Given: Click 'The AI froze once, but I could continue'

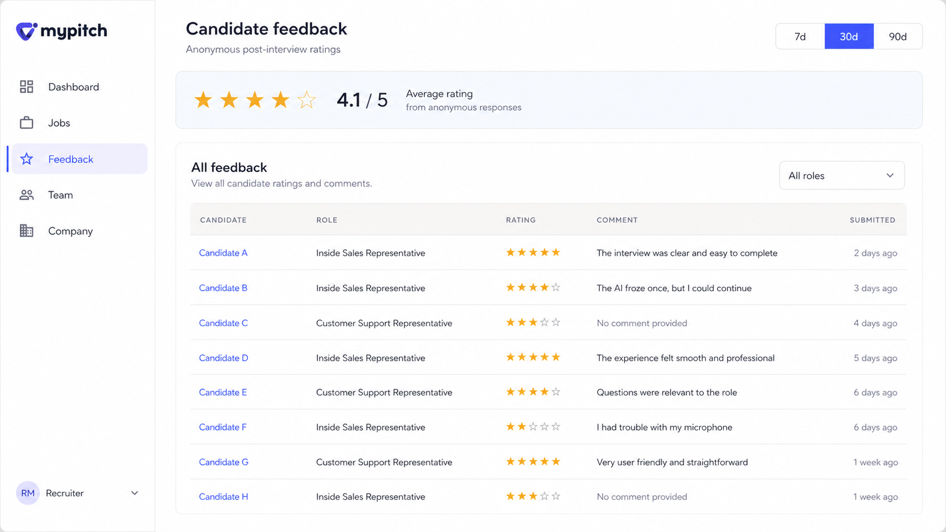Looking at the screenshot, I should [674, 288].
